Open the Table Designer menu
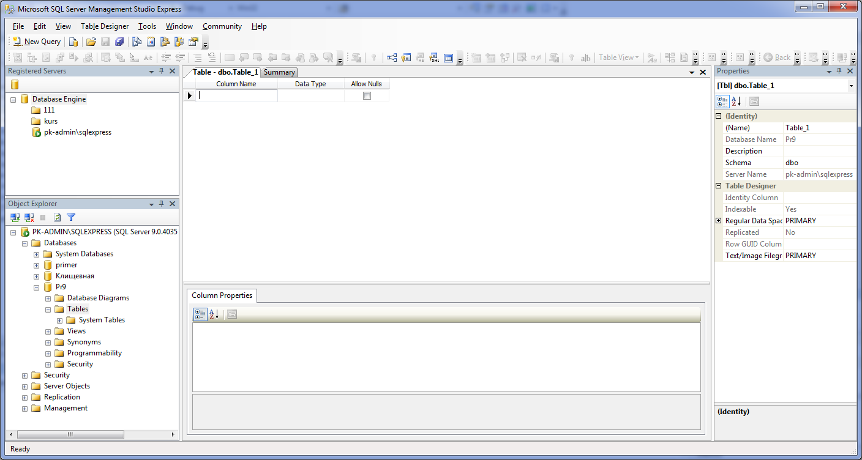This screenshot has width=862, height=460. 105,26
